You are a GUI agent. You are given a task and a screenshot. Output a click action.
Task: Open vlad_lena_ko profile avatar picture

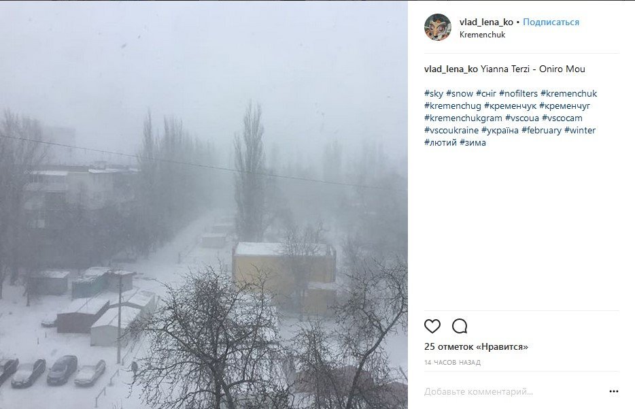click(437, 27)
